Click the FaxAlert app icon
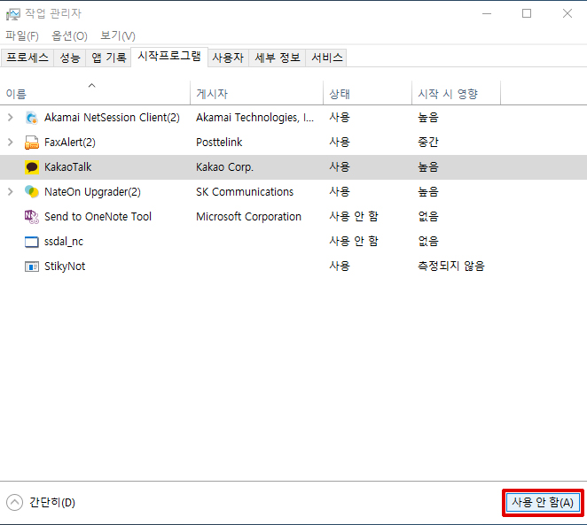This screenshot has height=525, width=587. tap(32, 143)
